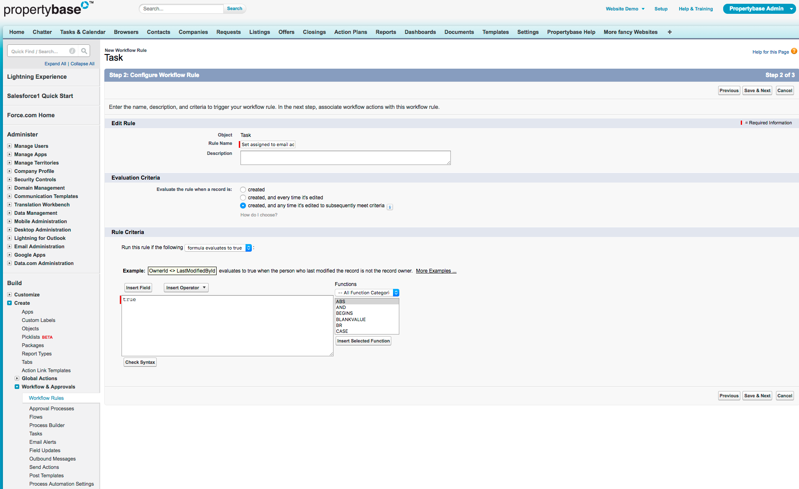Click the Insert Field button
The height and width of the screenshot is (489, 799).
(138, 288)
